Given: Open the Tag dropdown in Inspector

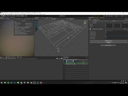Looking at the screenshot, I should coord(101,21).
